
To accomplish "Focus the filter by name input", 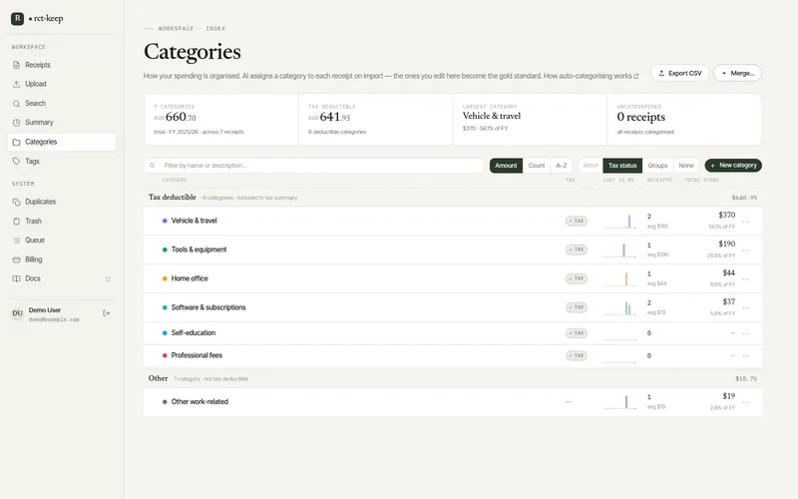I will [314, 166].
